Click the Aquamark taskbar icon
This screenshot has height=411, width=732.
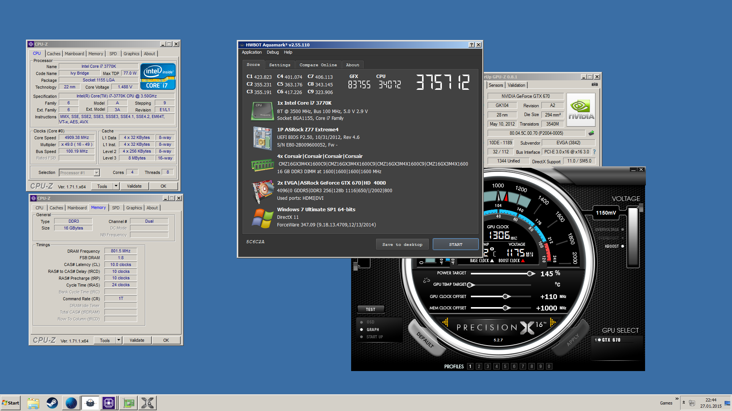[90, 403]
